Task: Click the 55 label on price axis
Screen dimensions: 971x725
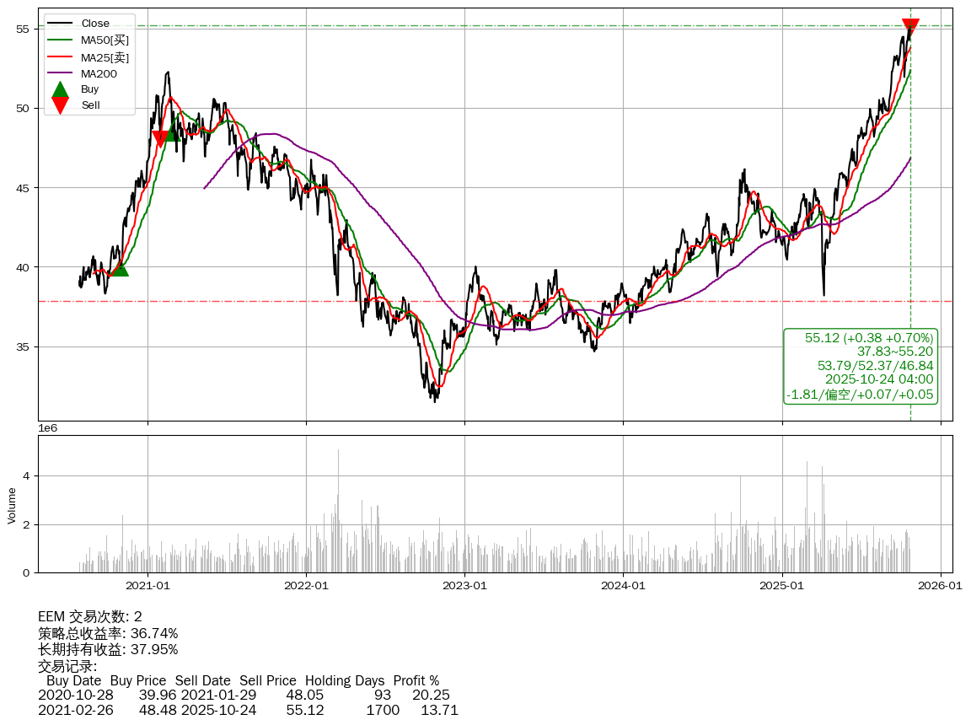Action: click(24, 29)
